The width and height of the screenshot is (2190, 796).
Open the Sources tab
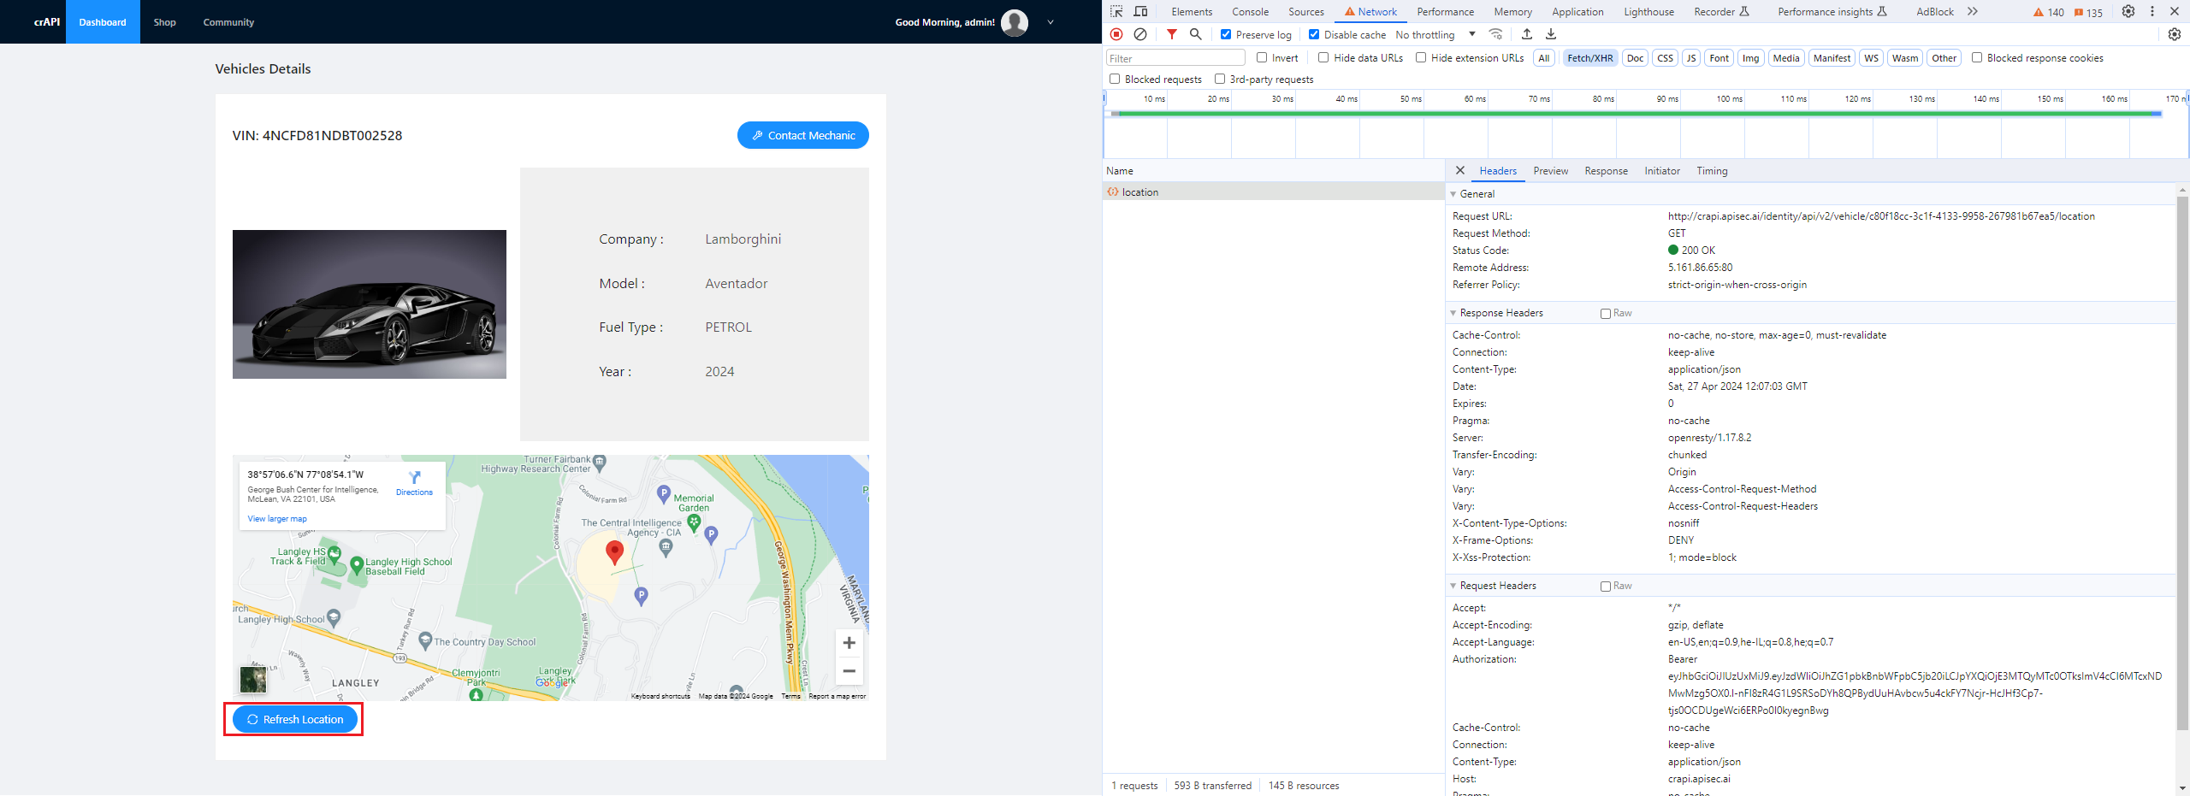tap(1306, 12)
